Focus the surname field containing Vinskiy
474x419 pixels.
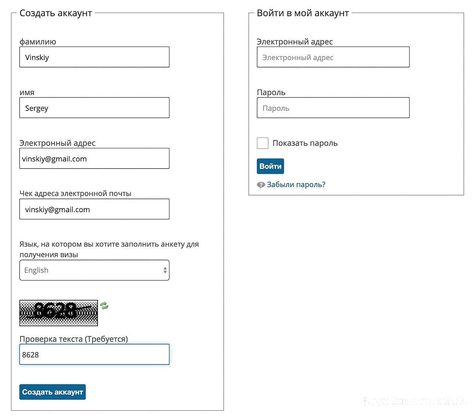click(94, 57)
